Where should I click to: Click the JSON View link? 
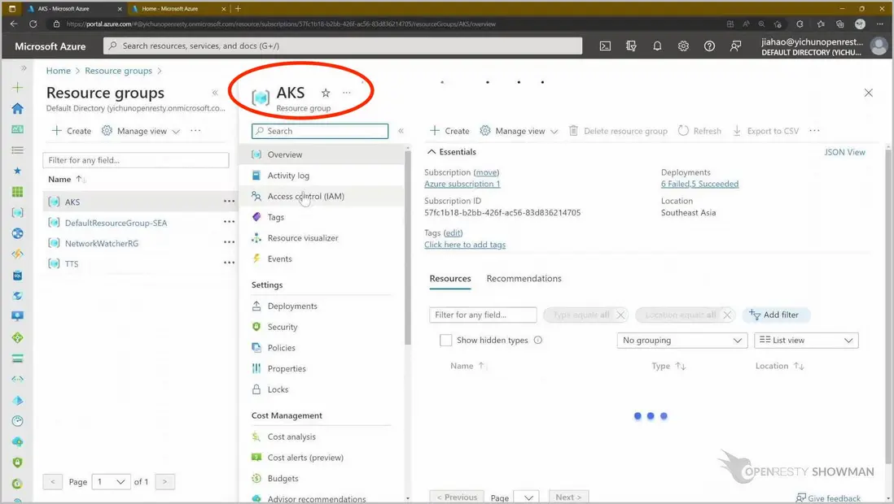point(844,152)
